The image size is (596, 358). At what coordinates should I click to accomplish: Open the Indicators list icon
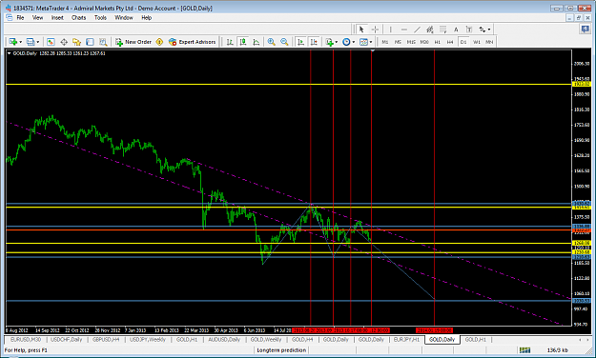pos(330,42)
